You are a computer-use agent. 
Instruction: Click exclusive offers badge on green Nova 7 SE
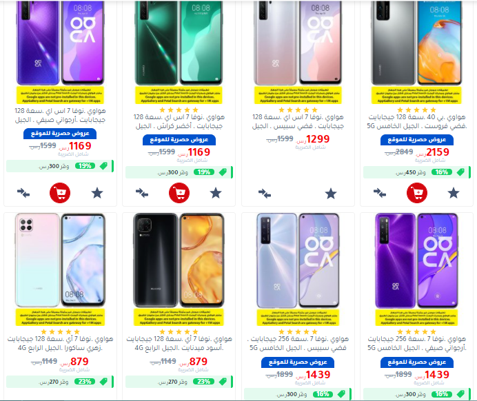[179, 140]
